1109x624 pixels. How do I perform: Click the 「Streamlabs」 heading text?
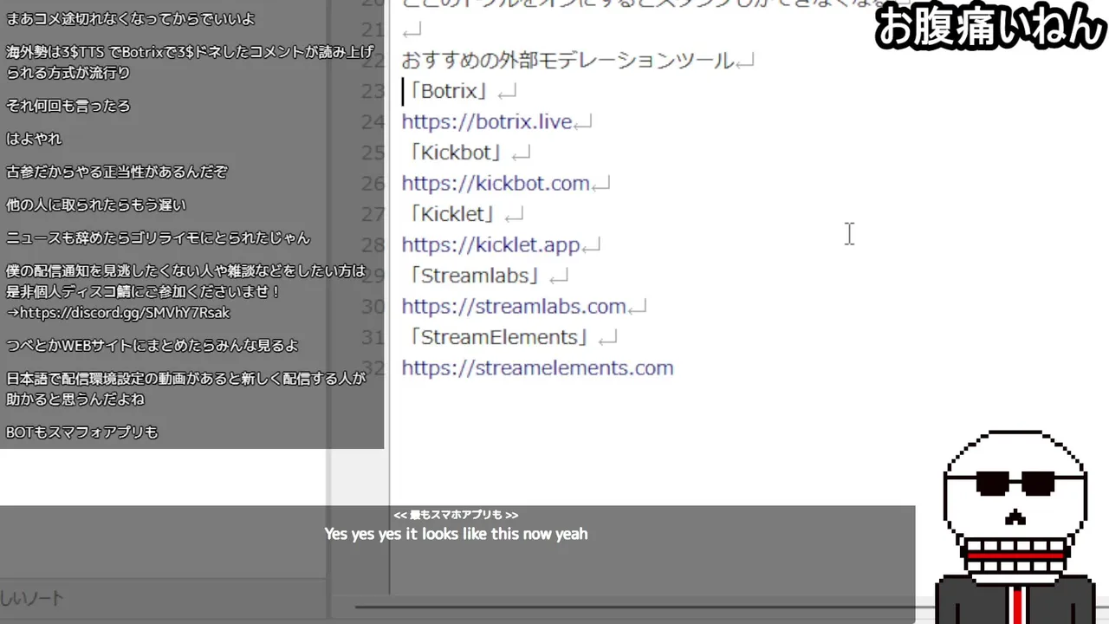click(x=473, y=276)
